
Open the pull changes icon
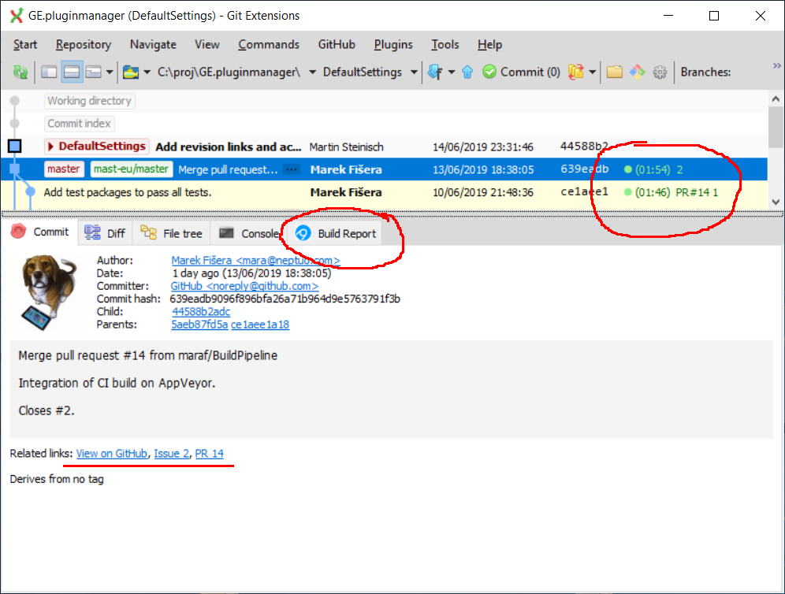point(436,72)
